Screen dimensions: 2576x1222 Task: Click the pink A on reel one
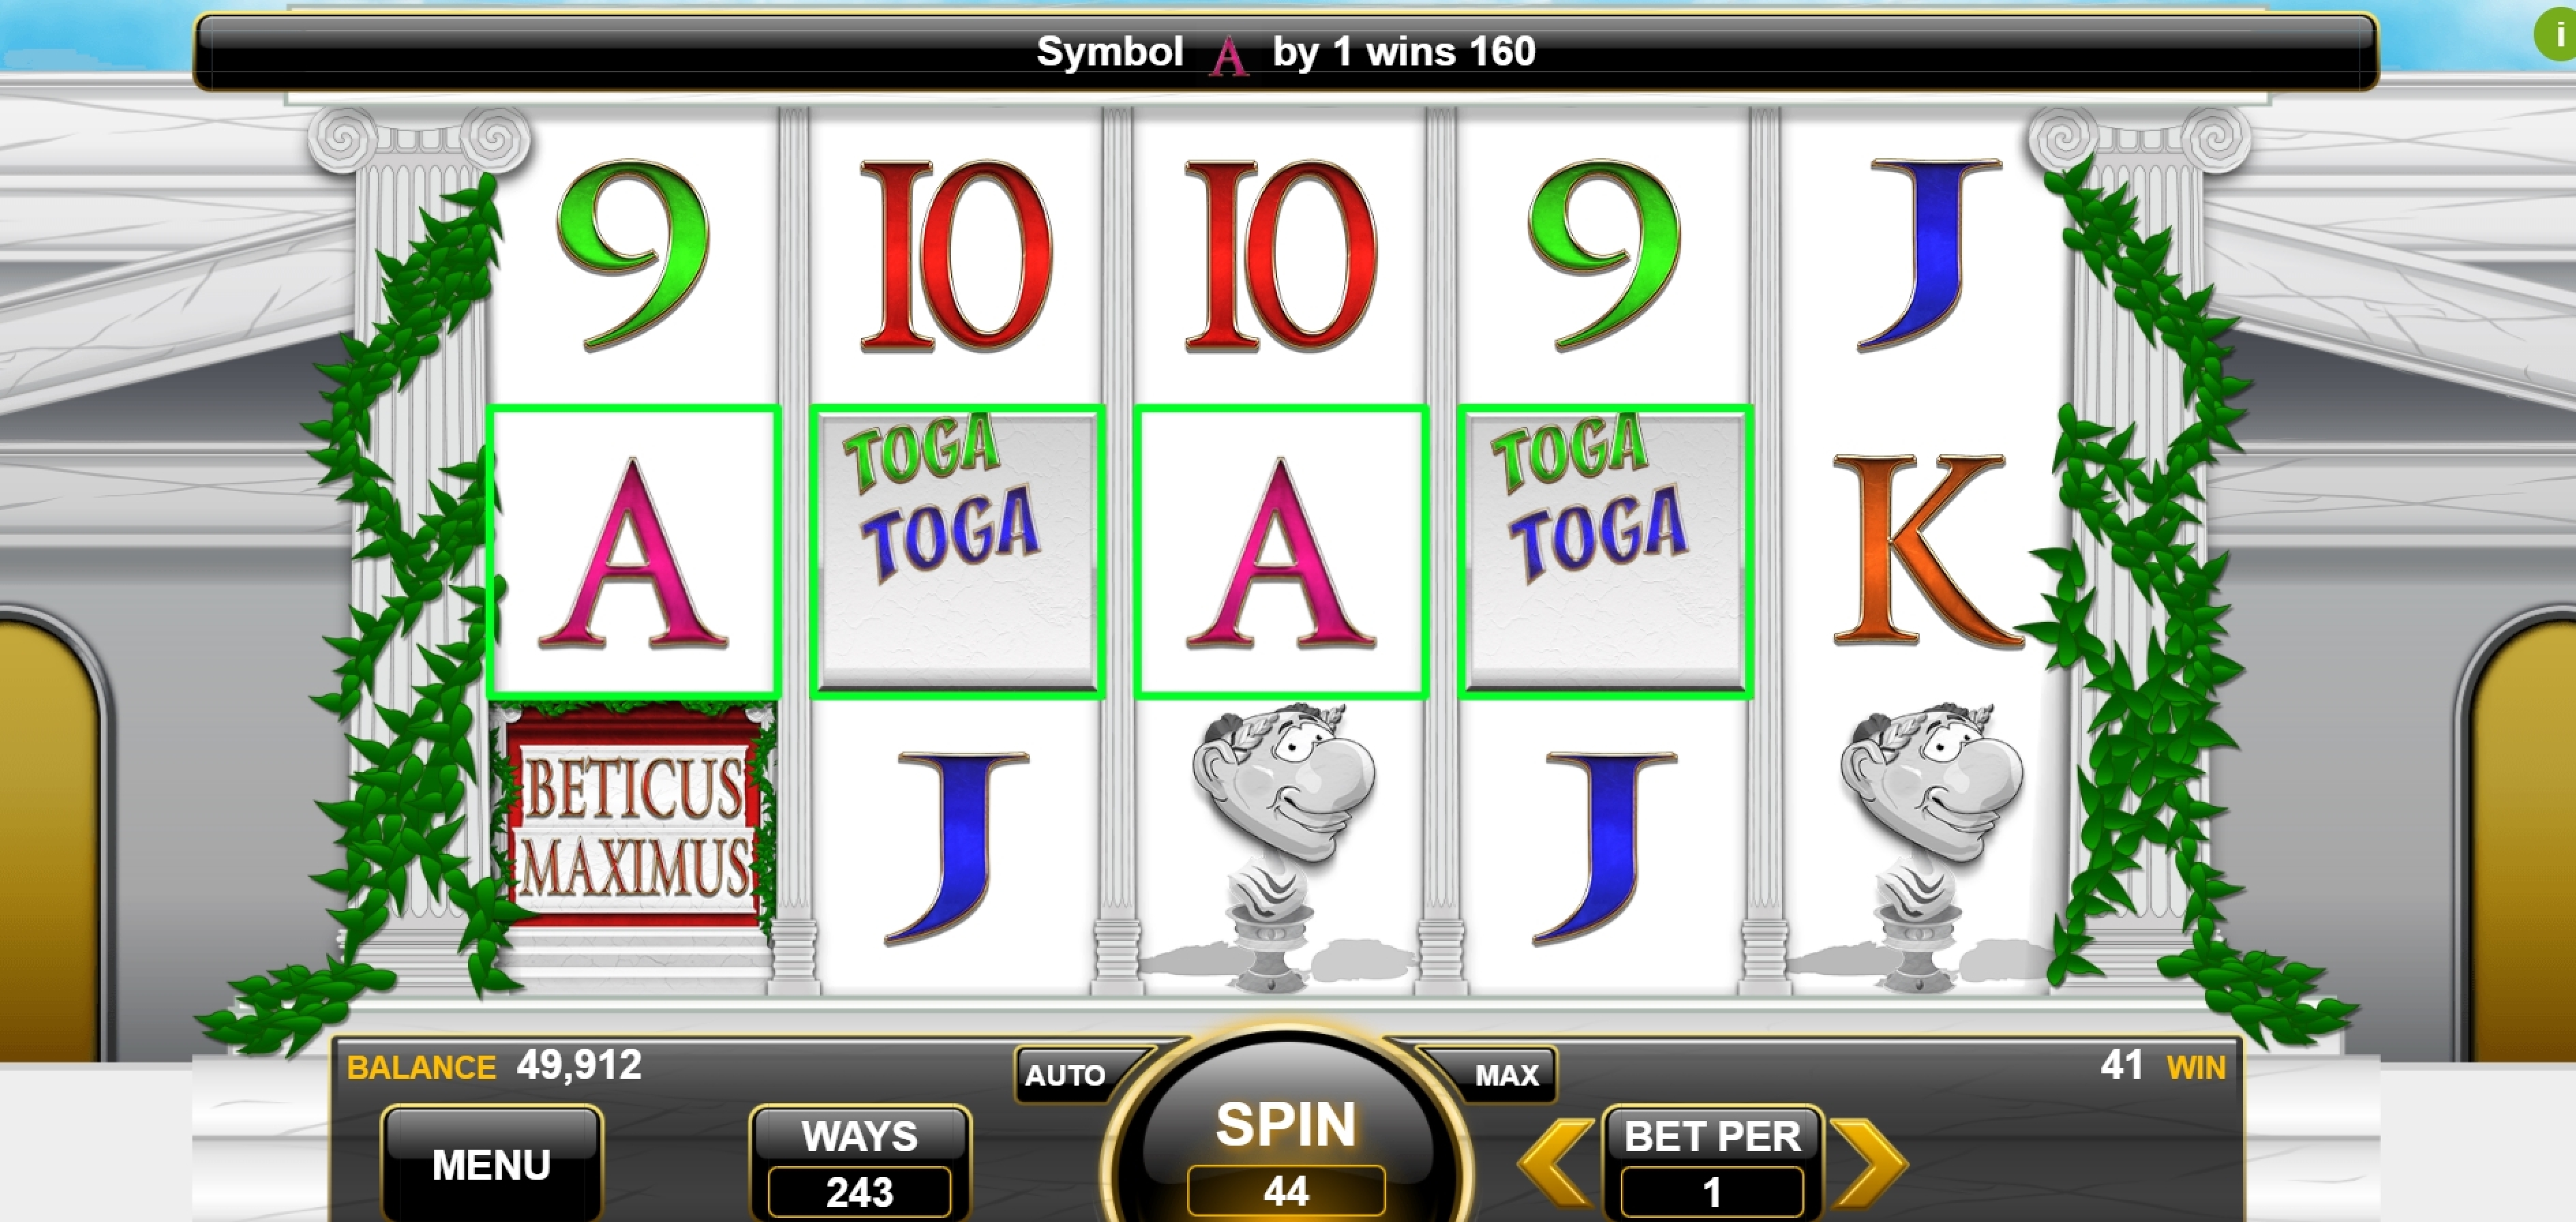[x=634, y=552]
